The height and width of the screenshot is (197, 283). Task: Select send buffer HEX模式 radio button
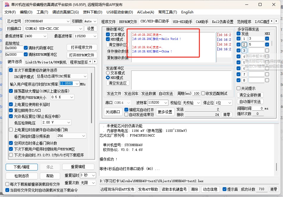click(x=108, y=77)
